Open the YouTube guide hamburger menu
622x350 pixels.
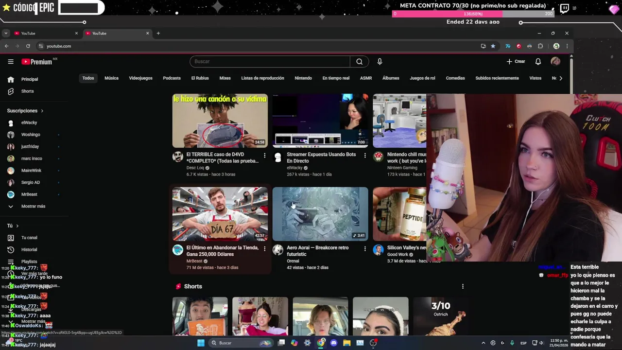[11, 62]
